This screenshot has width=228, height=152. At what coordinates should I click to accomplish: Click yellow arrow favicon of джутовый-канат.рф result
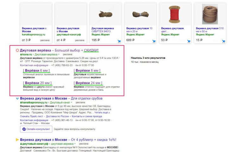pos(17,140)
